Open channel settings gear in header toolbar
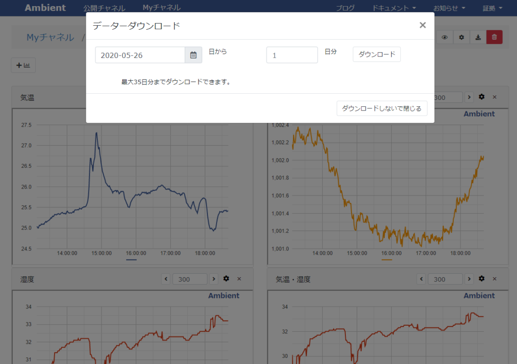The width and height of the screenshot is (517, 364). click(x=461, y=37)
